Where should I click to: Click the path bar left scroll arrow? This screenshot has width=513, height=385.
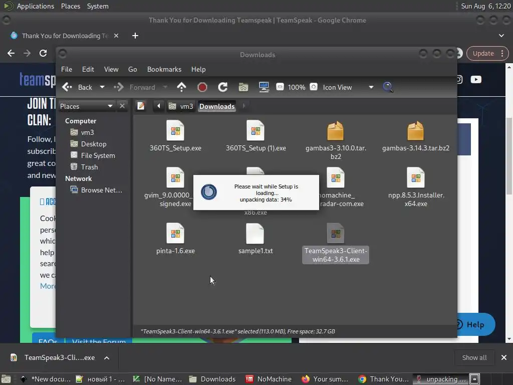(x=159, y=106)
